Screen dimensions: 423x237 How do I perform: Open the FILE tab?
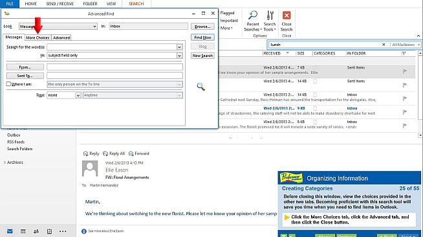10,3
